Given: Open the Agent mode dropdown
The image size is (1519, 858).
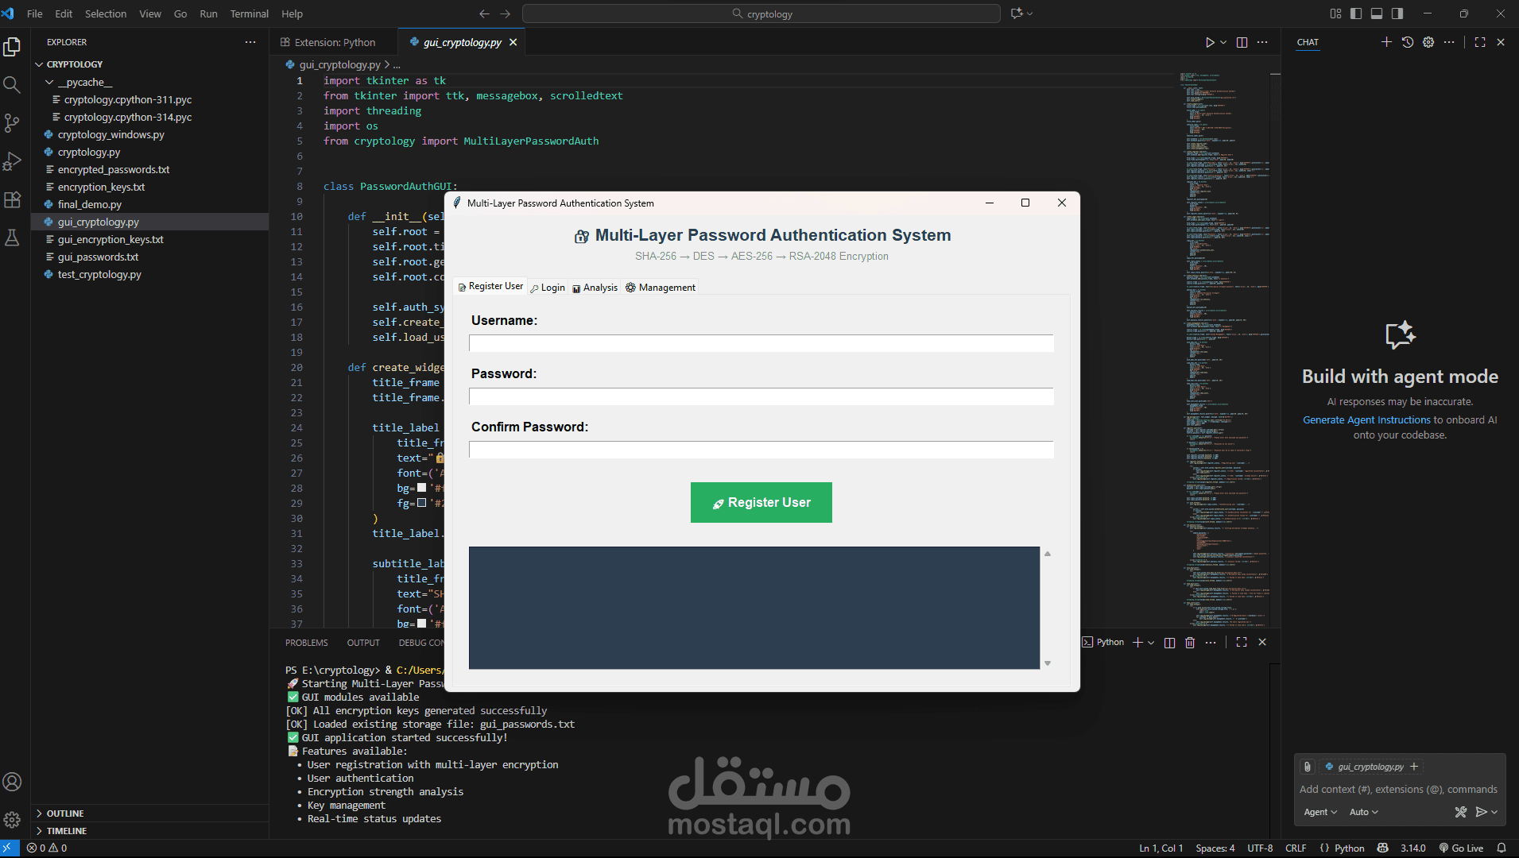Looking at the screenshot, I should pyautogui.click(x=1319, y=812).
